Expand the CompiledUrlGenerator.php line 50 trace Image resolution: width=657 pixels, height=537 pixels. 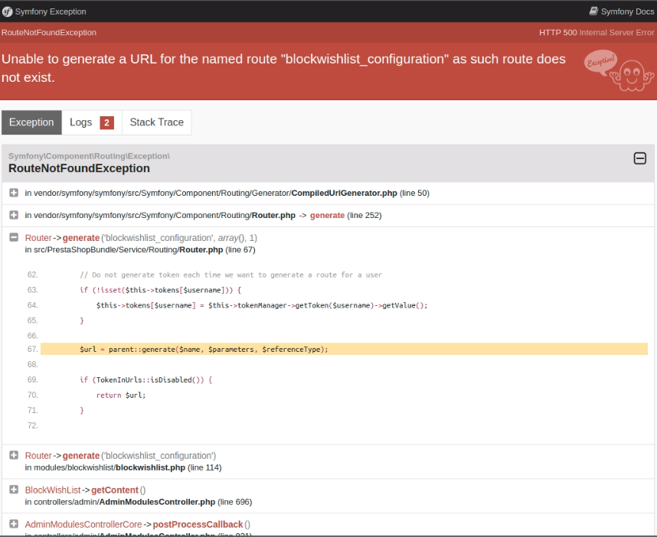coord(14,193)
